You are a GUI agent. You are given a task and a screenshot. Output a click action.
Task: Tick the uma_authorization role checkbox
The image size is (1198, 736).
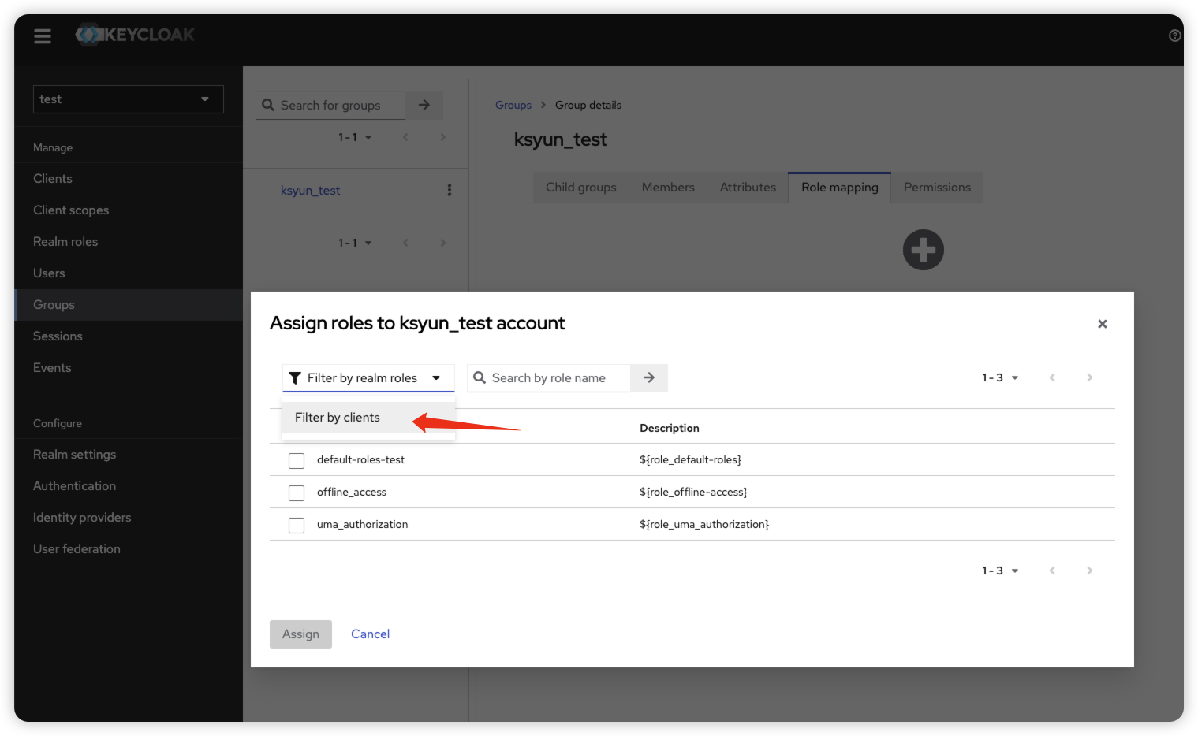[297, 525]
